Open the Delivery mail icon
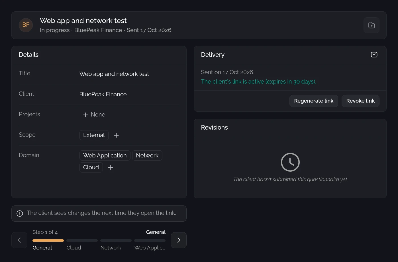This screenshot has width=398, height=262. click(x=374, y=55)
